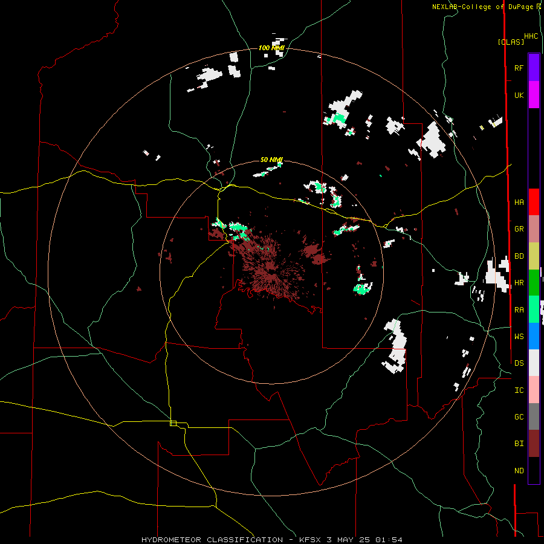Viewport: 544px width, 544px height.
Task: Select the IC pink legend swatch
Action: [x=534, y=390]
